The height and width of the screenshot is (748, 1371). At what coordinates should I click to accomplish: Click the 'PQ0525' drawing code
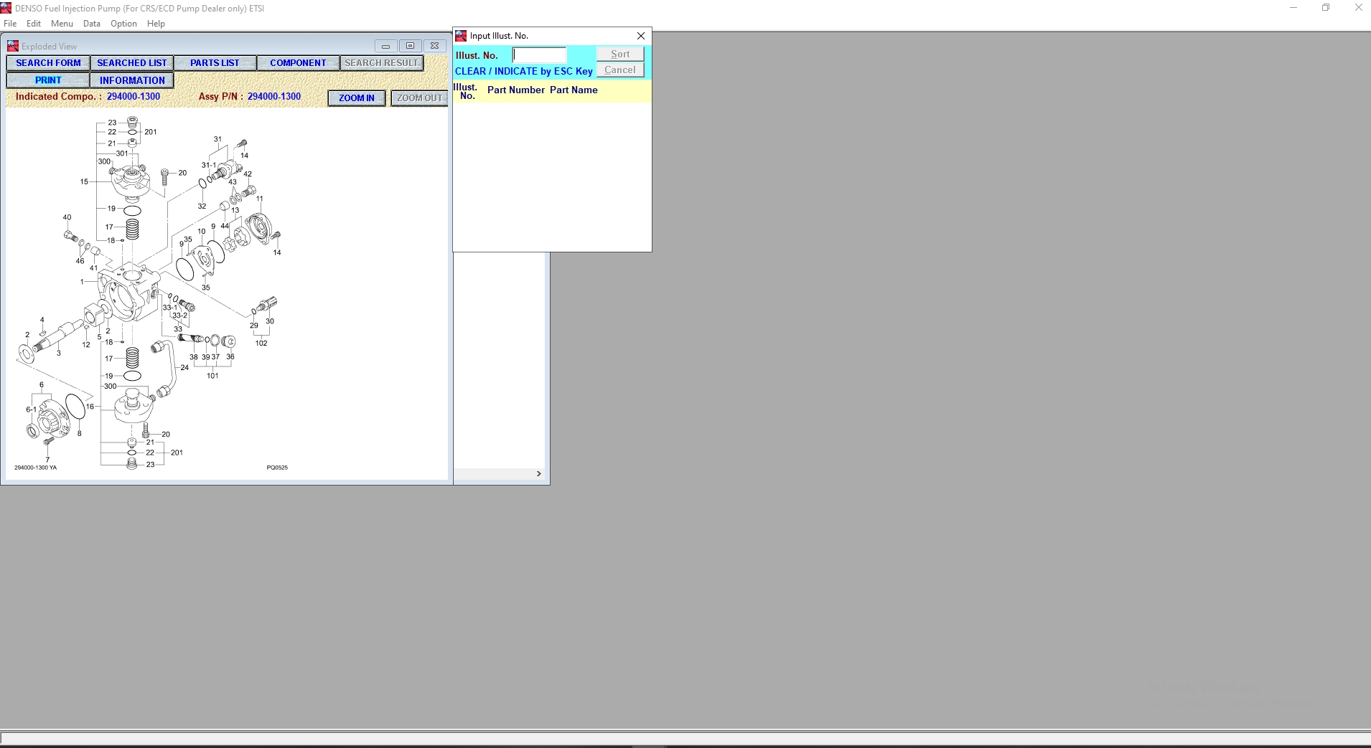[x=277, y=468]
